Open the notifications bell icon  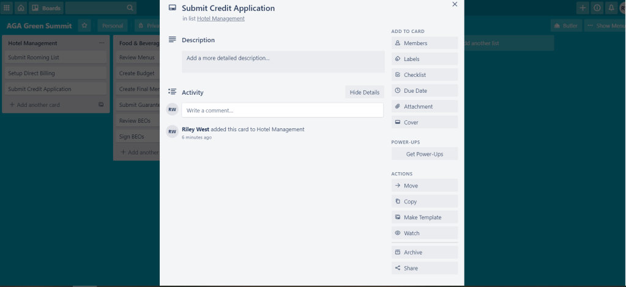611,8
